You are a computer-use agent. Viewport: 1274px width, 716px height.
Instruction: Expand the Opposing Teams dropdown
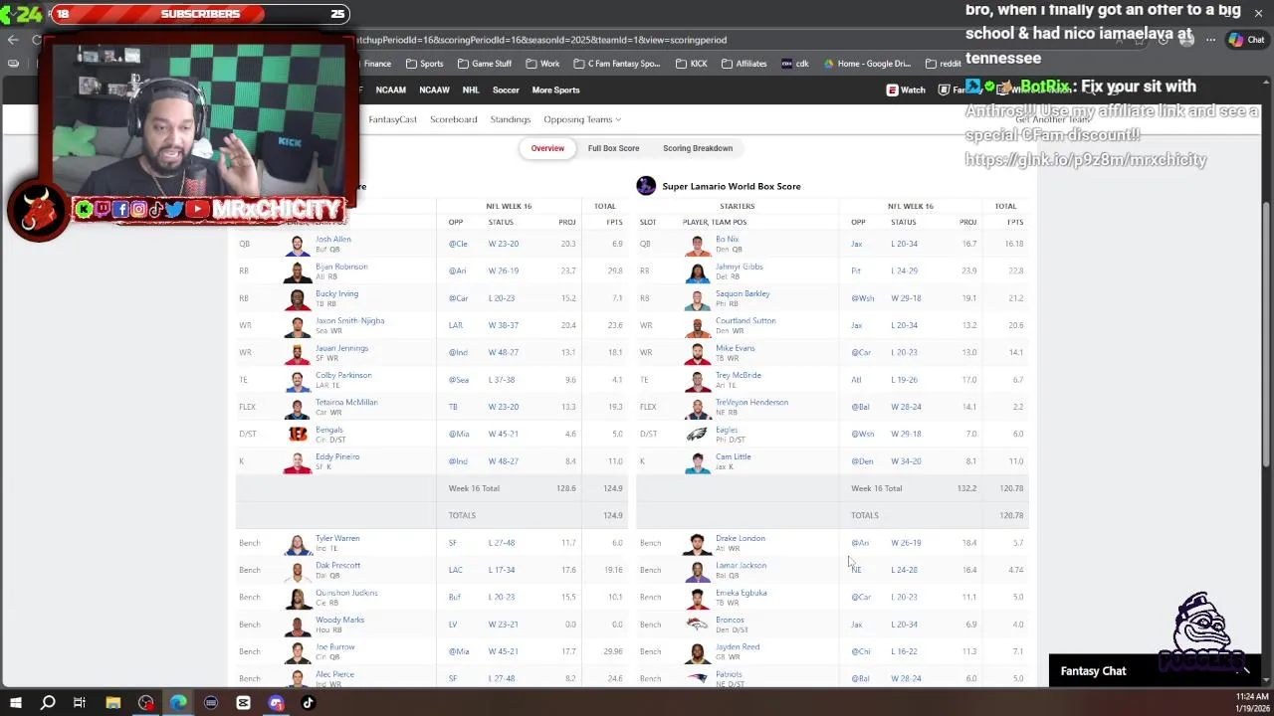(582, 119)
